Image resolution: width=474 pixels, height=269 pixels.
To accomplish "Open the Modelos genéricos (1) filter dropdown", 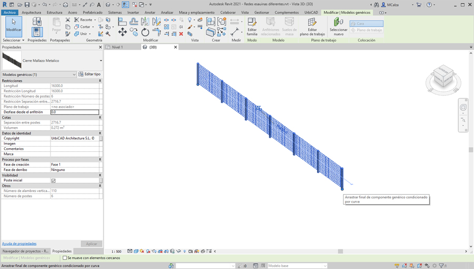I will tap(39, 74).
